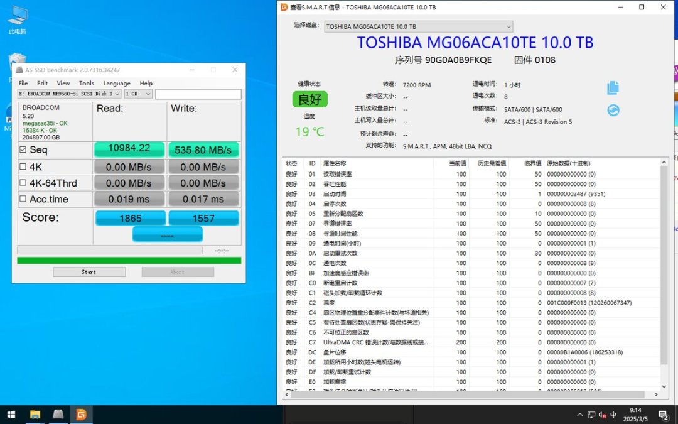Select the 09 通电时间(小时) row
678x424 pixels.
[471, 243]
